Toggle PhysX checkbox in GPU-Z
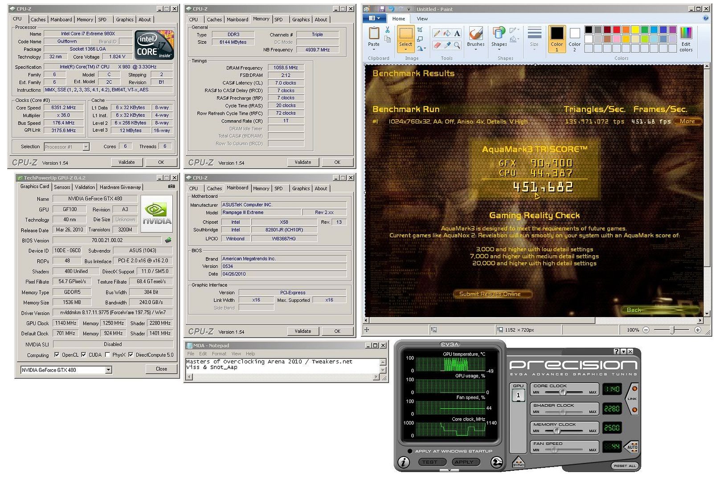Viewport: 716px width, 481px height. click(x=107, y=355)
